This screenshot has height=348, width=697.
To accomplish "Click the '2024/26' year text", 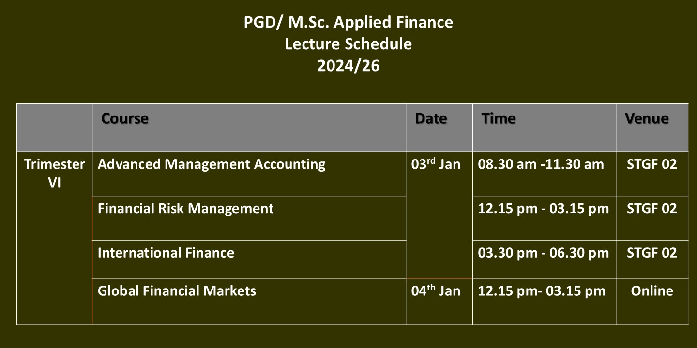I will pyautogui.click(x=348, y=66).
